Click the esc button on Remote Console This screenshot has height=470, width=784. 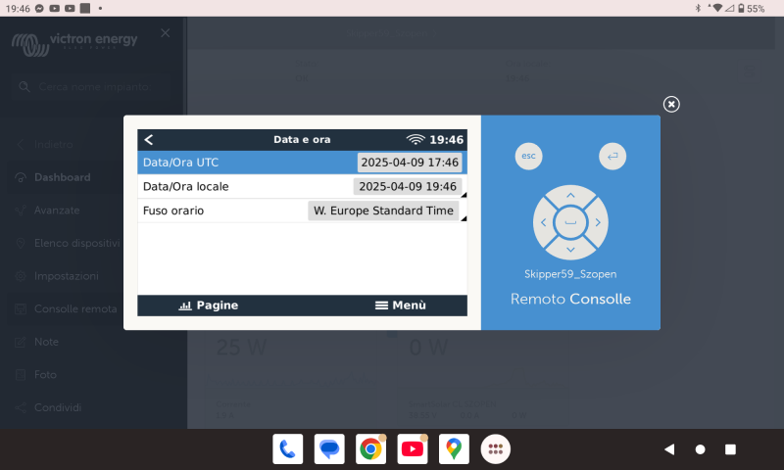pyautogui.click(x=528, y=157)
